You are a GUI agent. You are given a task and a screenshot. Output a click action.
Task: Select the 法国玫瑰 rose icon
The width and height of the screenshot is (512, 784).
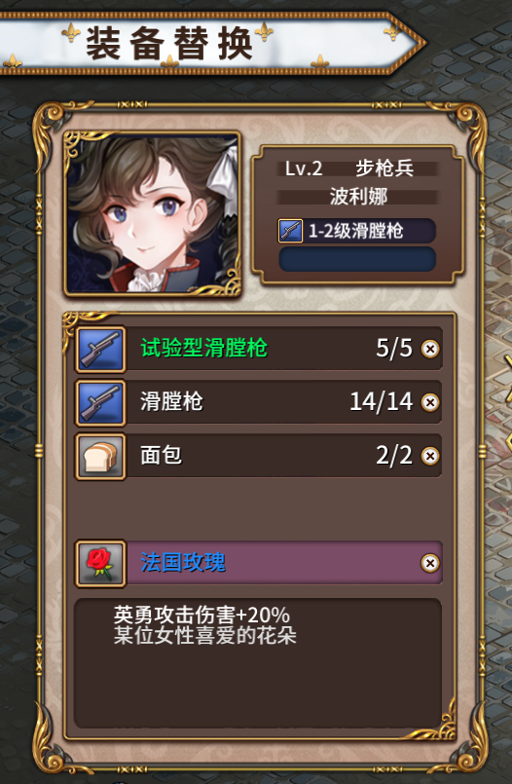pyautogui.click(x=100, y=563)
